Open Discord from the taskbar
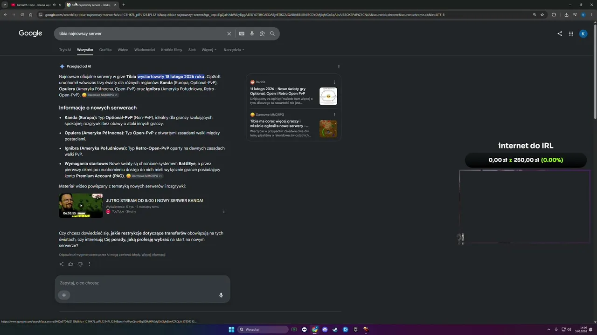This screenshot has width=597, height=335. coord(325,329)
